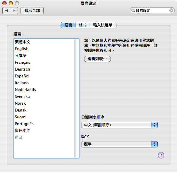Select English in the language list
177x172 pixels.
coord(44,49)
